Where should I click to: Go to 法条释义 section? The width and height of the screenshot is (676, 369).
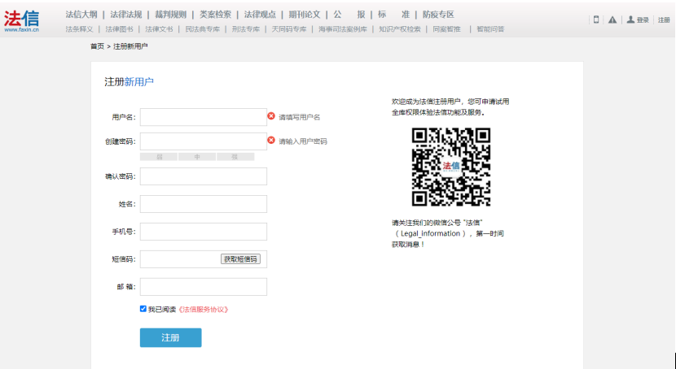pos(79,29)
